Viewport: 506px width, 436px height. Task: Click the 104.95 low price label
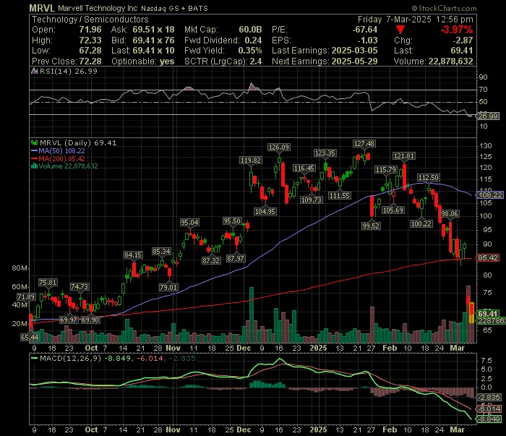[265, 211]
